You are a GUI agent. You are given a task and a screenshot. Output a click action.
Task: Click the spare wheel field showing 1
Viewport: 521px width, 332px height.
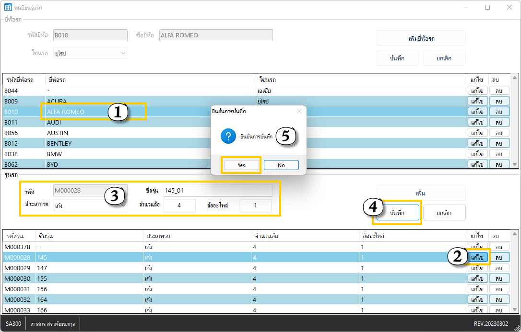pos(255,206)
